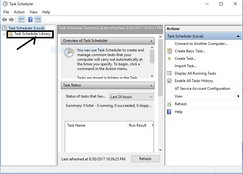Click the green Refresh icon in Actions
This screenshot has height=174, width=243.
[169, 104]
